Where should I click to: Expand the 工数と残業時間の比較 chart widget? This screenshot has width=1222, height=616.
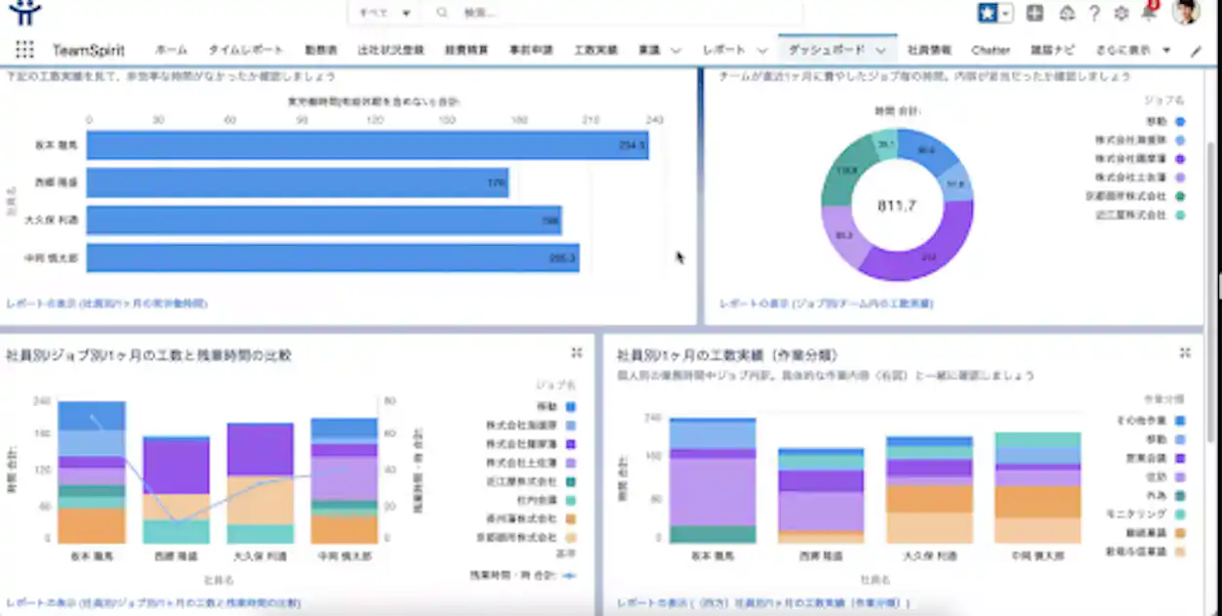click(x=577, y=353)
